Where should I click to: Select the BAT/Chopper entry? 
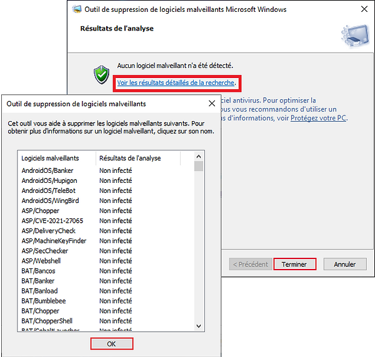coord(40,311)
